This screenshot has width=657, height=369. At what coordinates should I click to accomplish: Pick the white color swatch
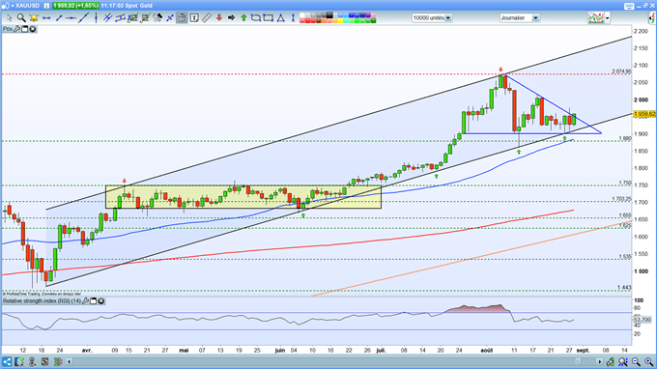pyautogui.click(x=302, y=15)
